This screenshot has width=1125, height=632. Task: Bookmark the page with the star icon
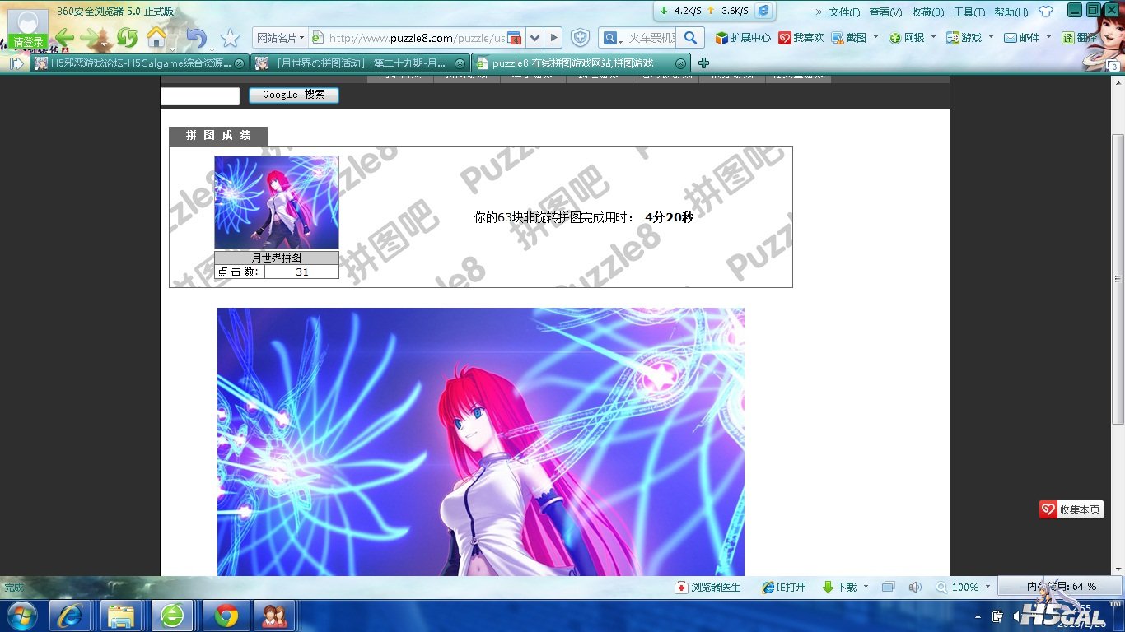pos(230,38)
